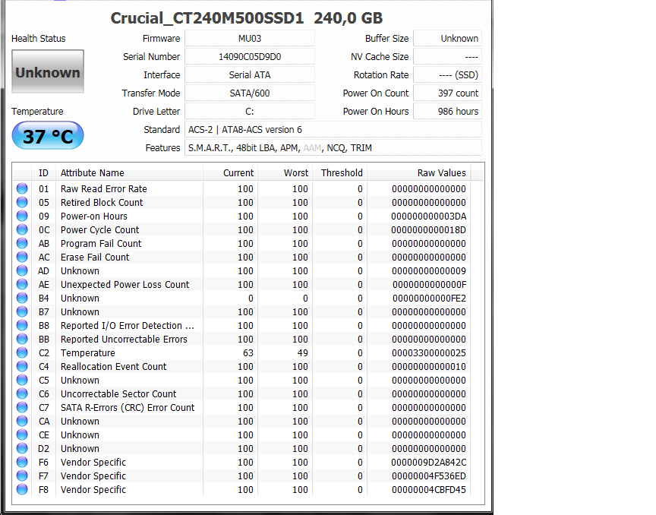Click the status orb in row ID F6

click(22, 463)
